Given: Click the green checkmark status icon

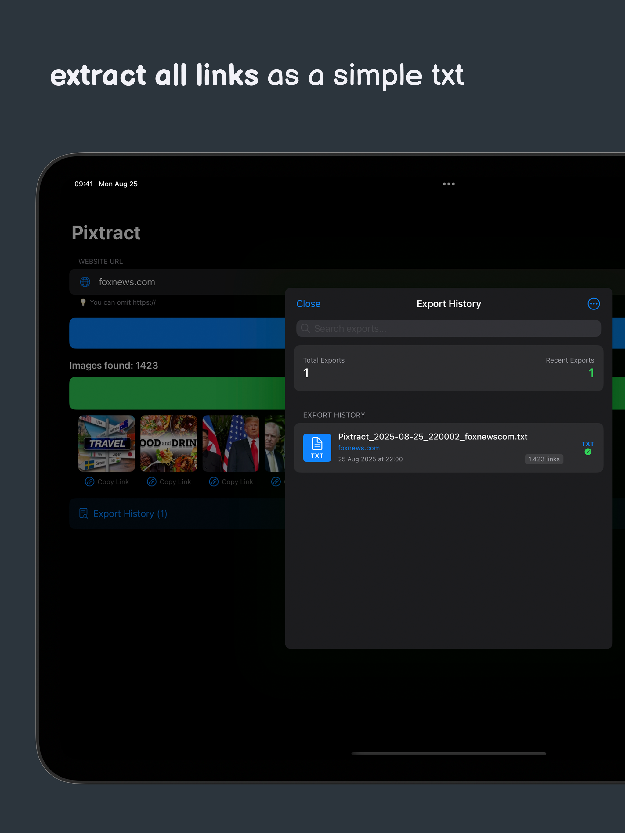Looking at the screenshot, I should [x=588, y=452].
